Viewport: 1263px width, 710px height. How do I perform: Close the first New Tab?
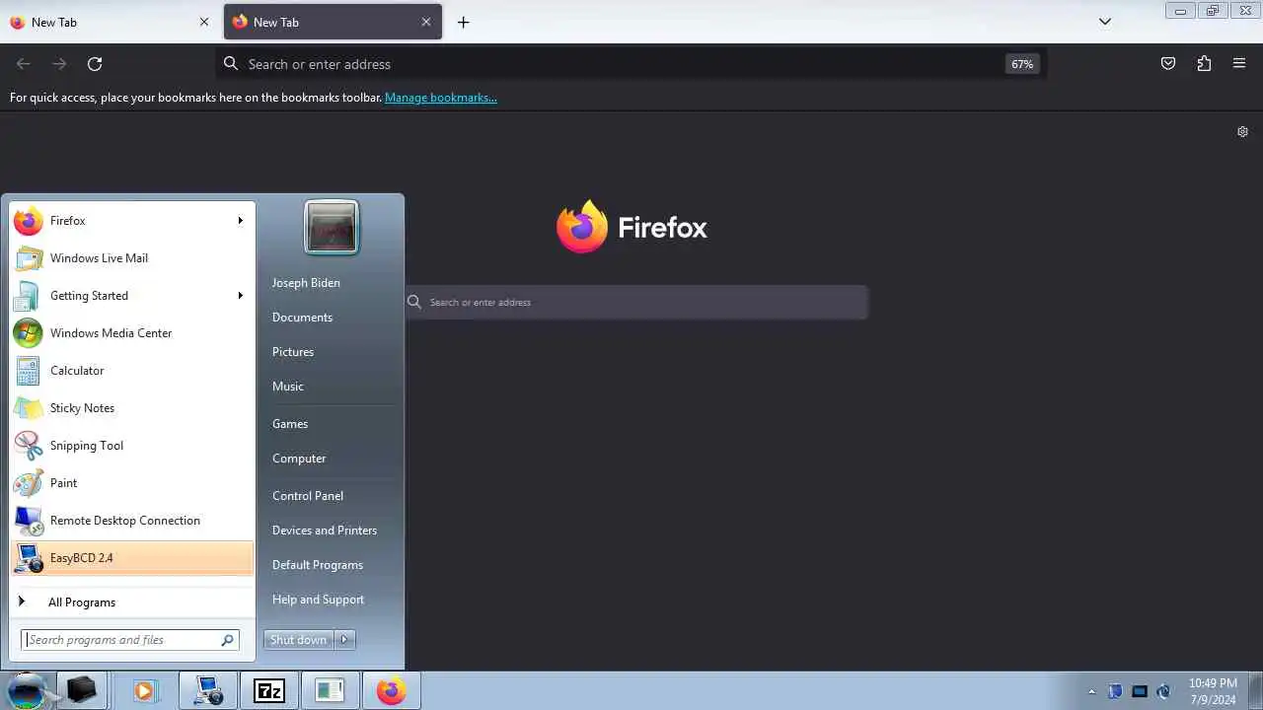[x=204, y=22]
